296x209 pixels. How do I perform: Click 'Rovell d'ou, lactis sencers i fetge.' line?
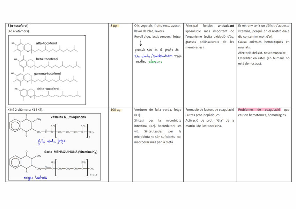pyautogui.click(x=158, y=37)
